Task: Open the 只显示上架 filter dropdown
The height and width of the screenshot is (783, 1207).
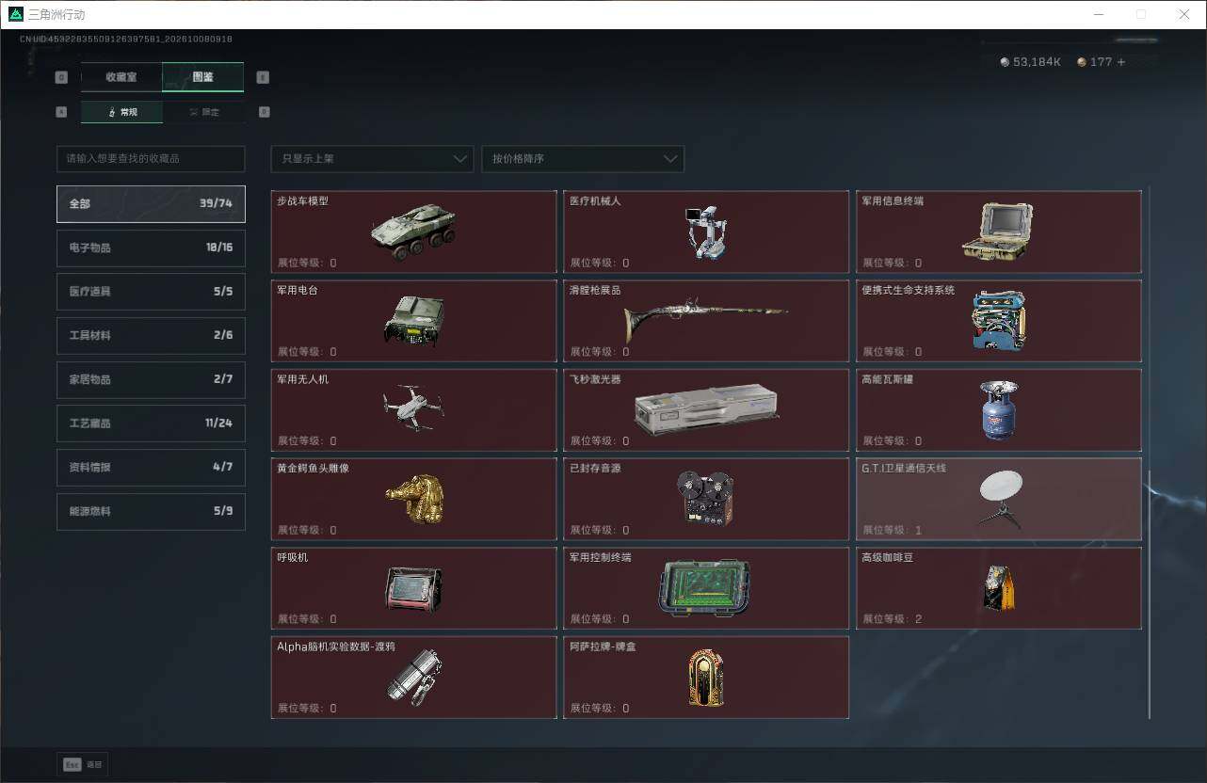Action: [x=372, y=159]
